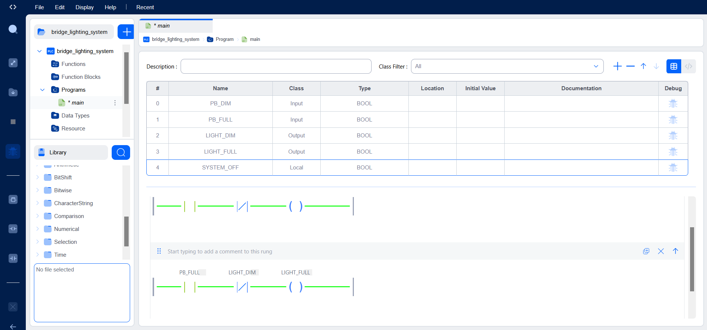This screenshot has height=330, width=707.
Task: Expand the BitShift library folder
Action: pos(38,178)
